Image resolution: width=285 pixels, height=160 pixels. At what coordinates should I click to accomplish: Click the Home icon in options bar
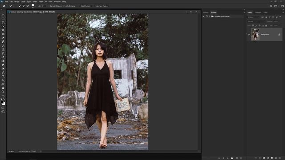(x=4, y=6)
